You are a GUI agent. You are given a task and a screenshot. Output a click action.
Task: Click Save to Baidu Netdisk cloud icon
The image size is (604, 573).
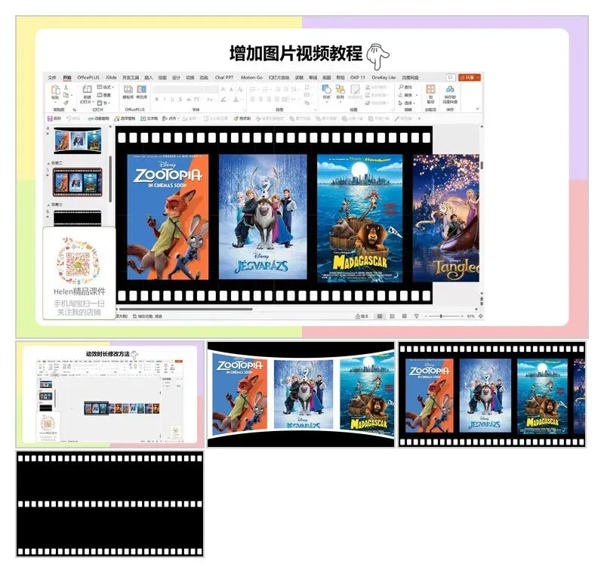(x=450, y=89)
